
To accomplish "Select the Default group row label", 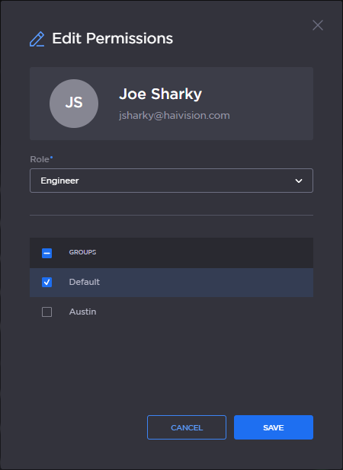I will tap(85, 282).
